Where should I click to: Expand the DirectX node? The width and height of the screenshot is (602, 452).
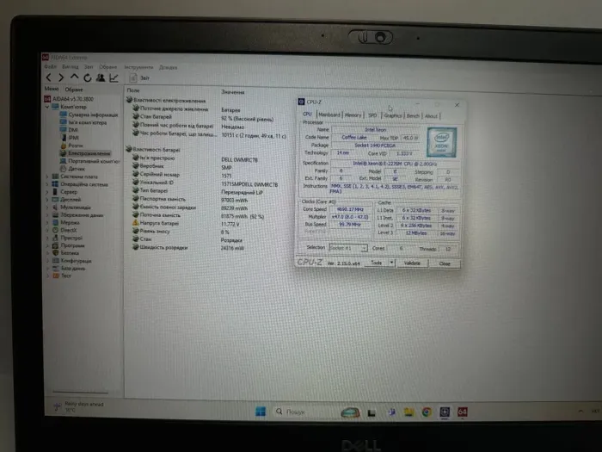(x=47, y=230)
